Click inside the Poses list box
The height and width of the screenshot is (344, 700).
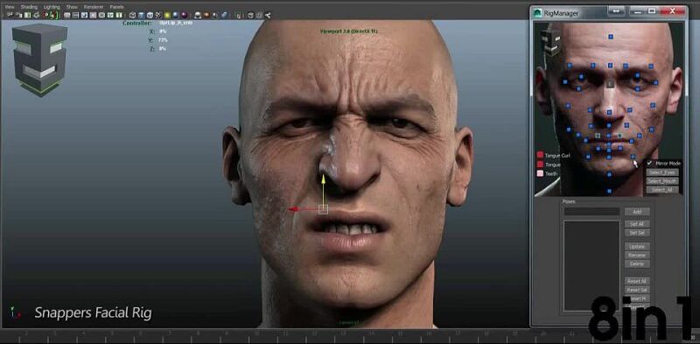point(591,265)
